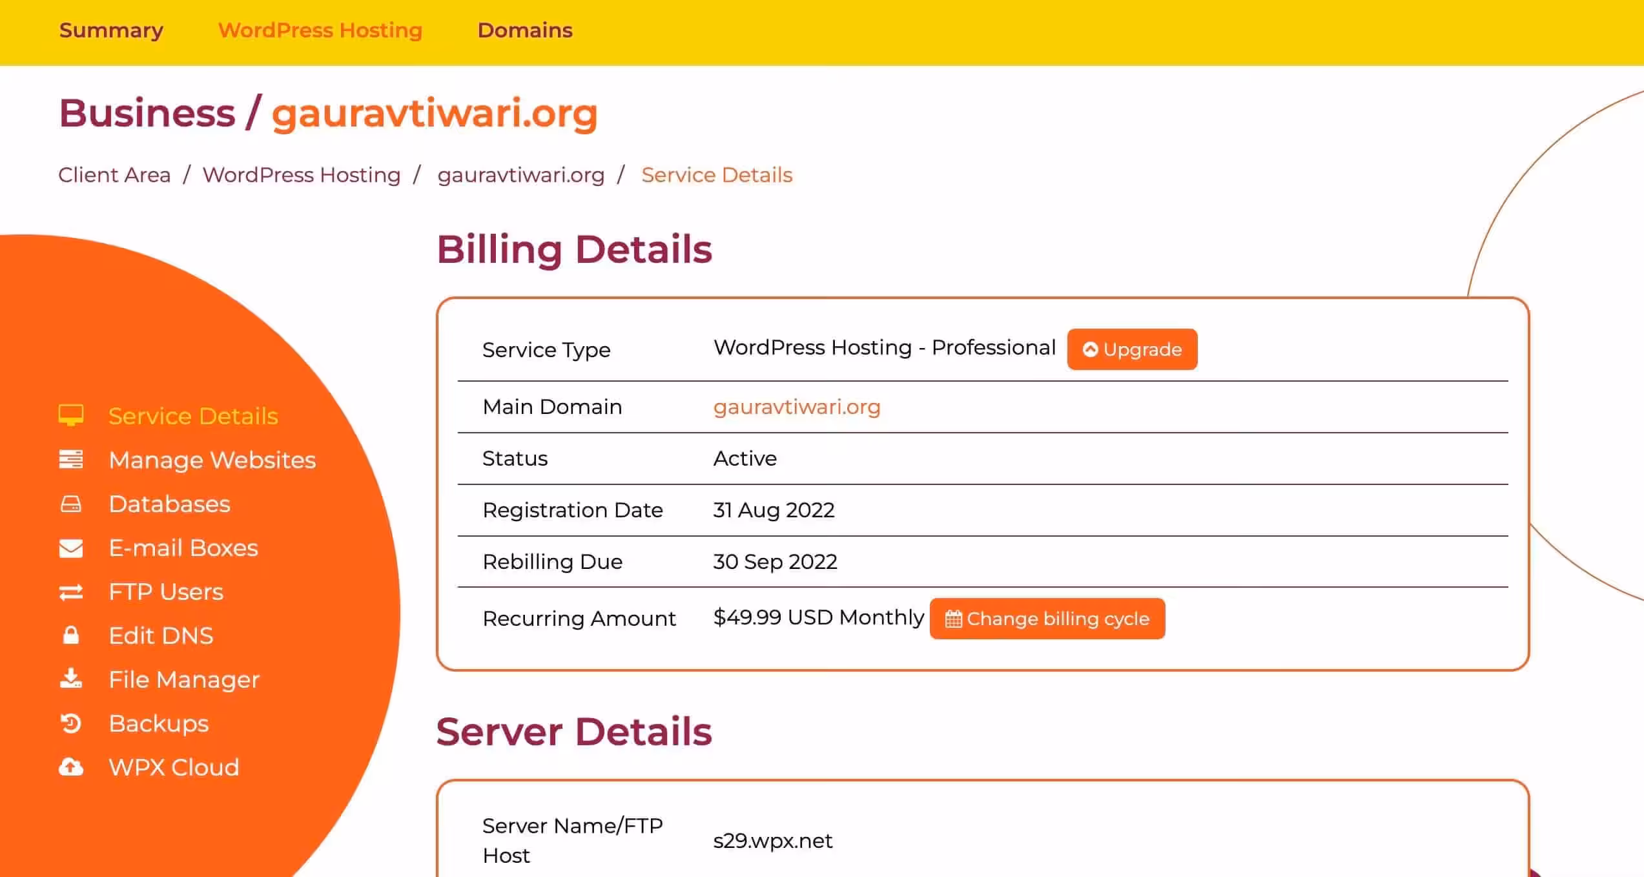Image resolution: width=1644 pixels, height=877 pixels.
Task: Click the WordPress Hosting breadcrumb link
Action: point(302,175)
